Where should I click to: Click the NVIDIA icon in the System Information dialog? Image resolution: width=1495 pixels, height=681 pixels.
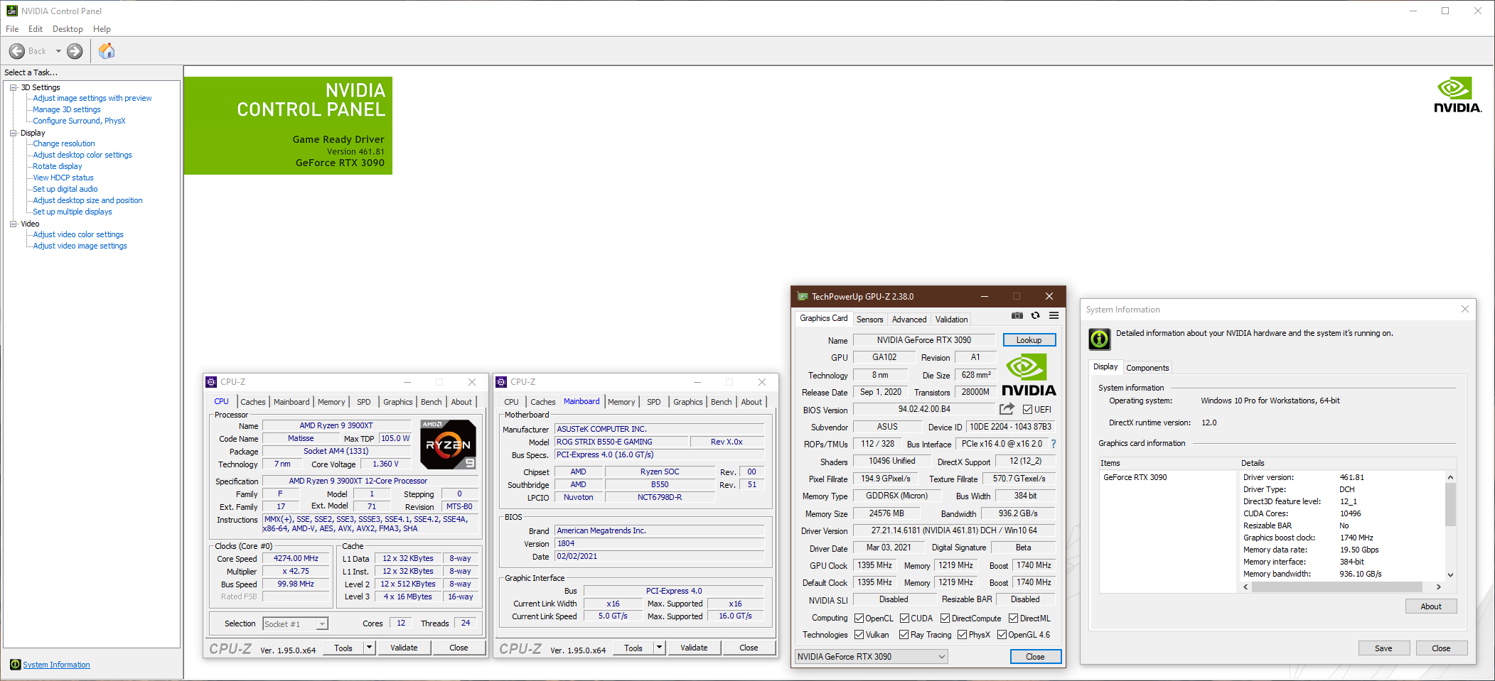tap(1100, 339)
